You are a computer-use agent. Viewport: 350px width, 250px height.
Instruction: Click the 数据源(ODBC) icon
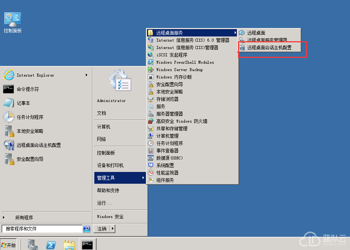151,158
